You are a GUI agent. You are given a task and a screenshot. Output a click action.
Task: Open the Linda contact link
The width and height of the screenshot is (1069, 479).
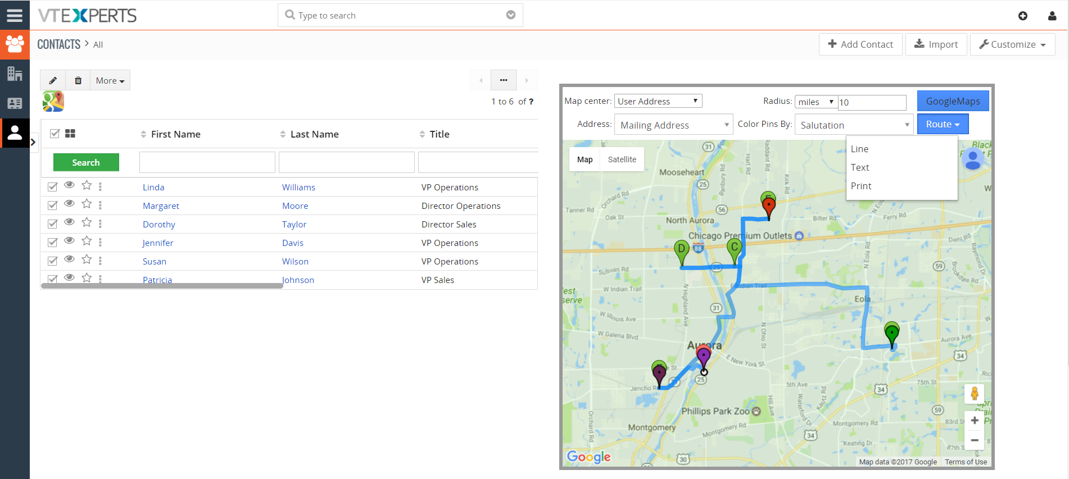point(153,187)
